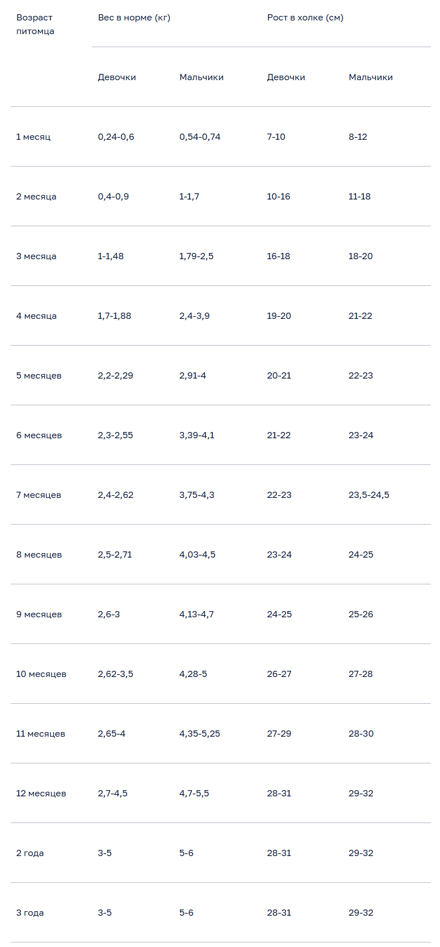This screenshot has width=440, height=947.
Task: Click the cell with value "4,03-4,5"
Action: (x=198, y=555)
